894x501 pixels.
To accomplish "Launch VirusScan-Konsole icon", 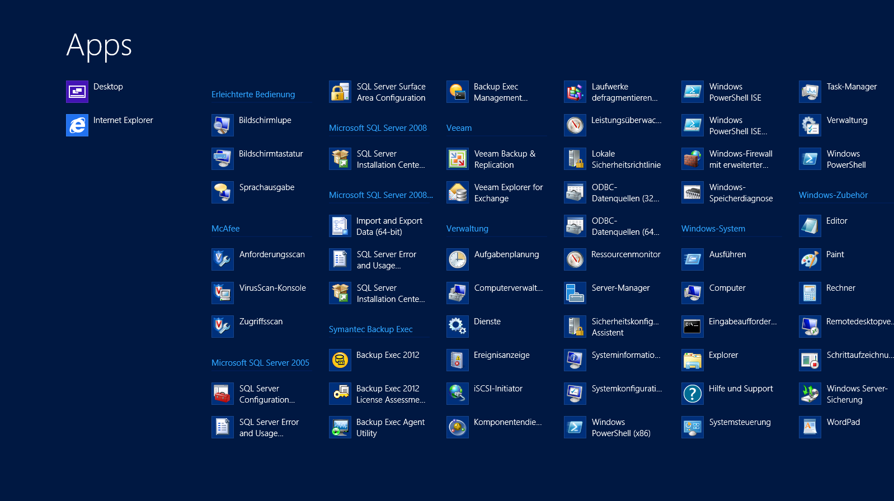I will [223, 293].
